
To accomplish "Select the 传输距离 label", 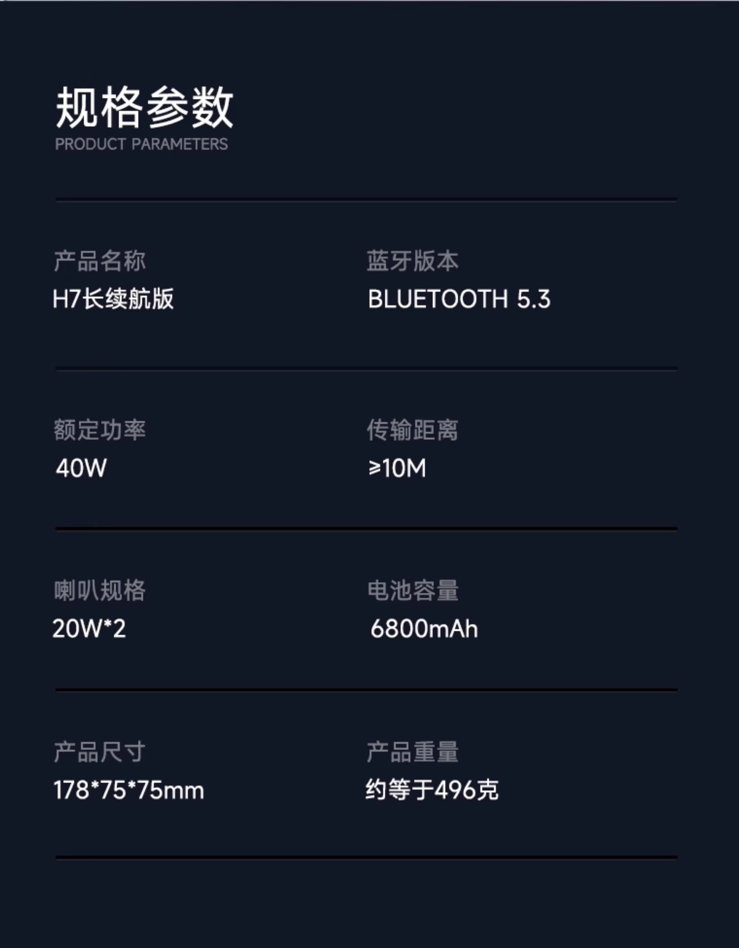I will pos(412,430).
